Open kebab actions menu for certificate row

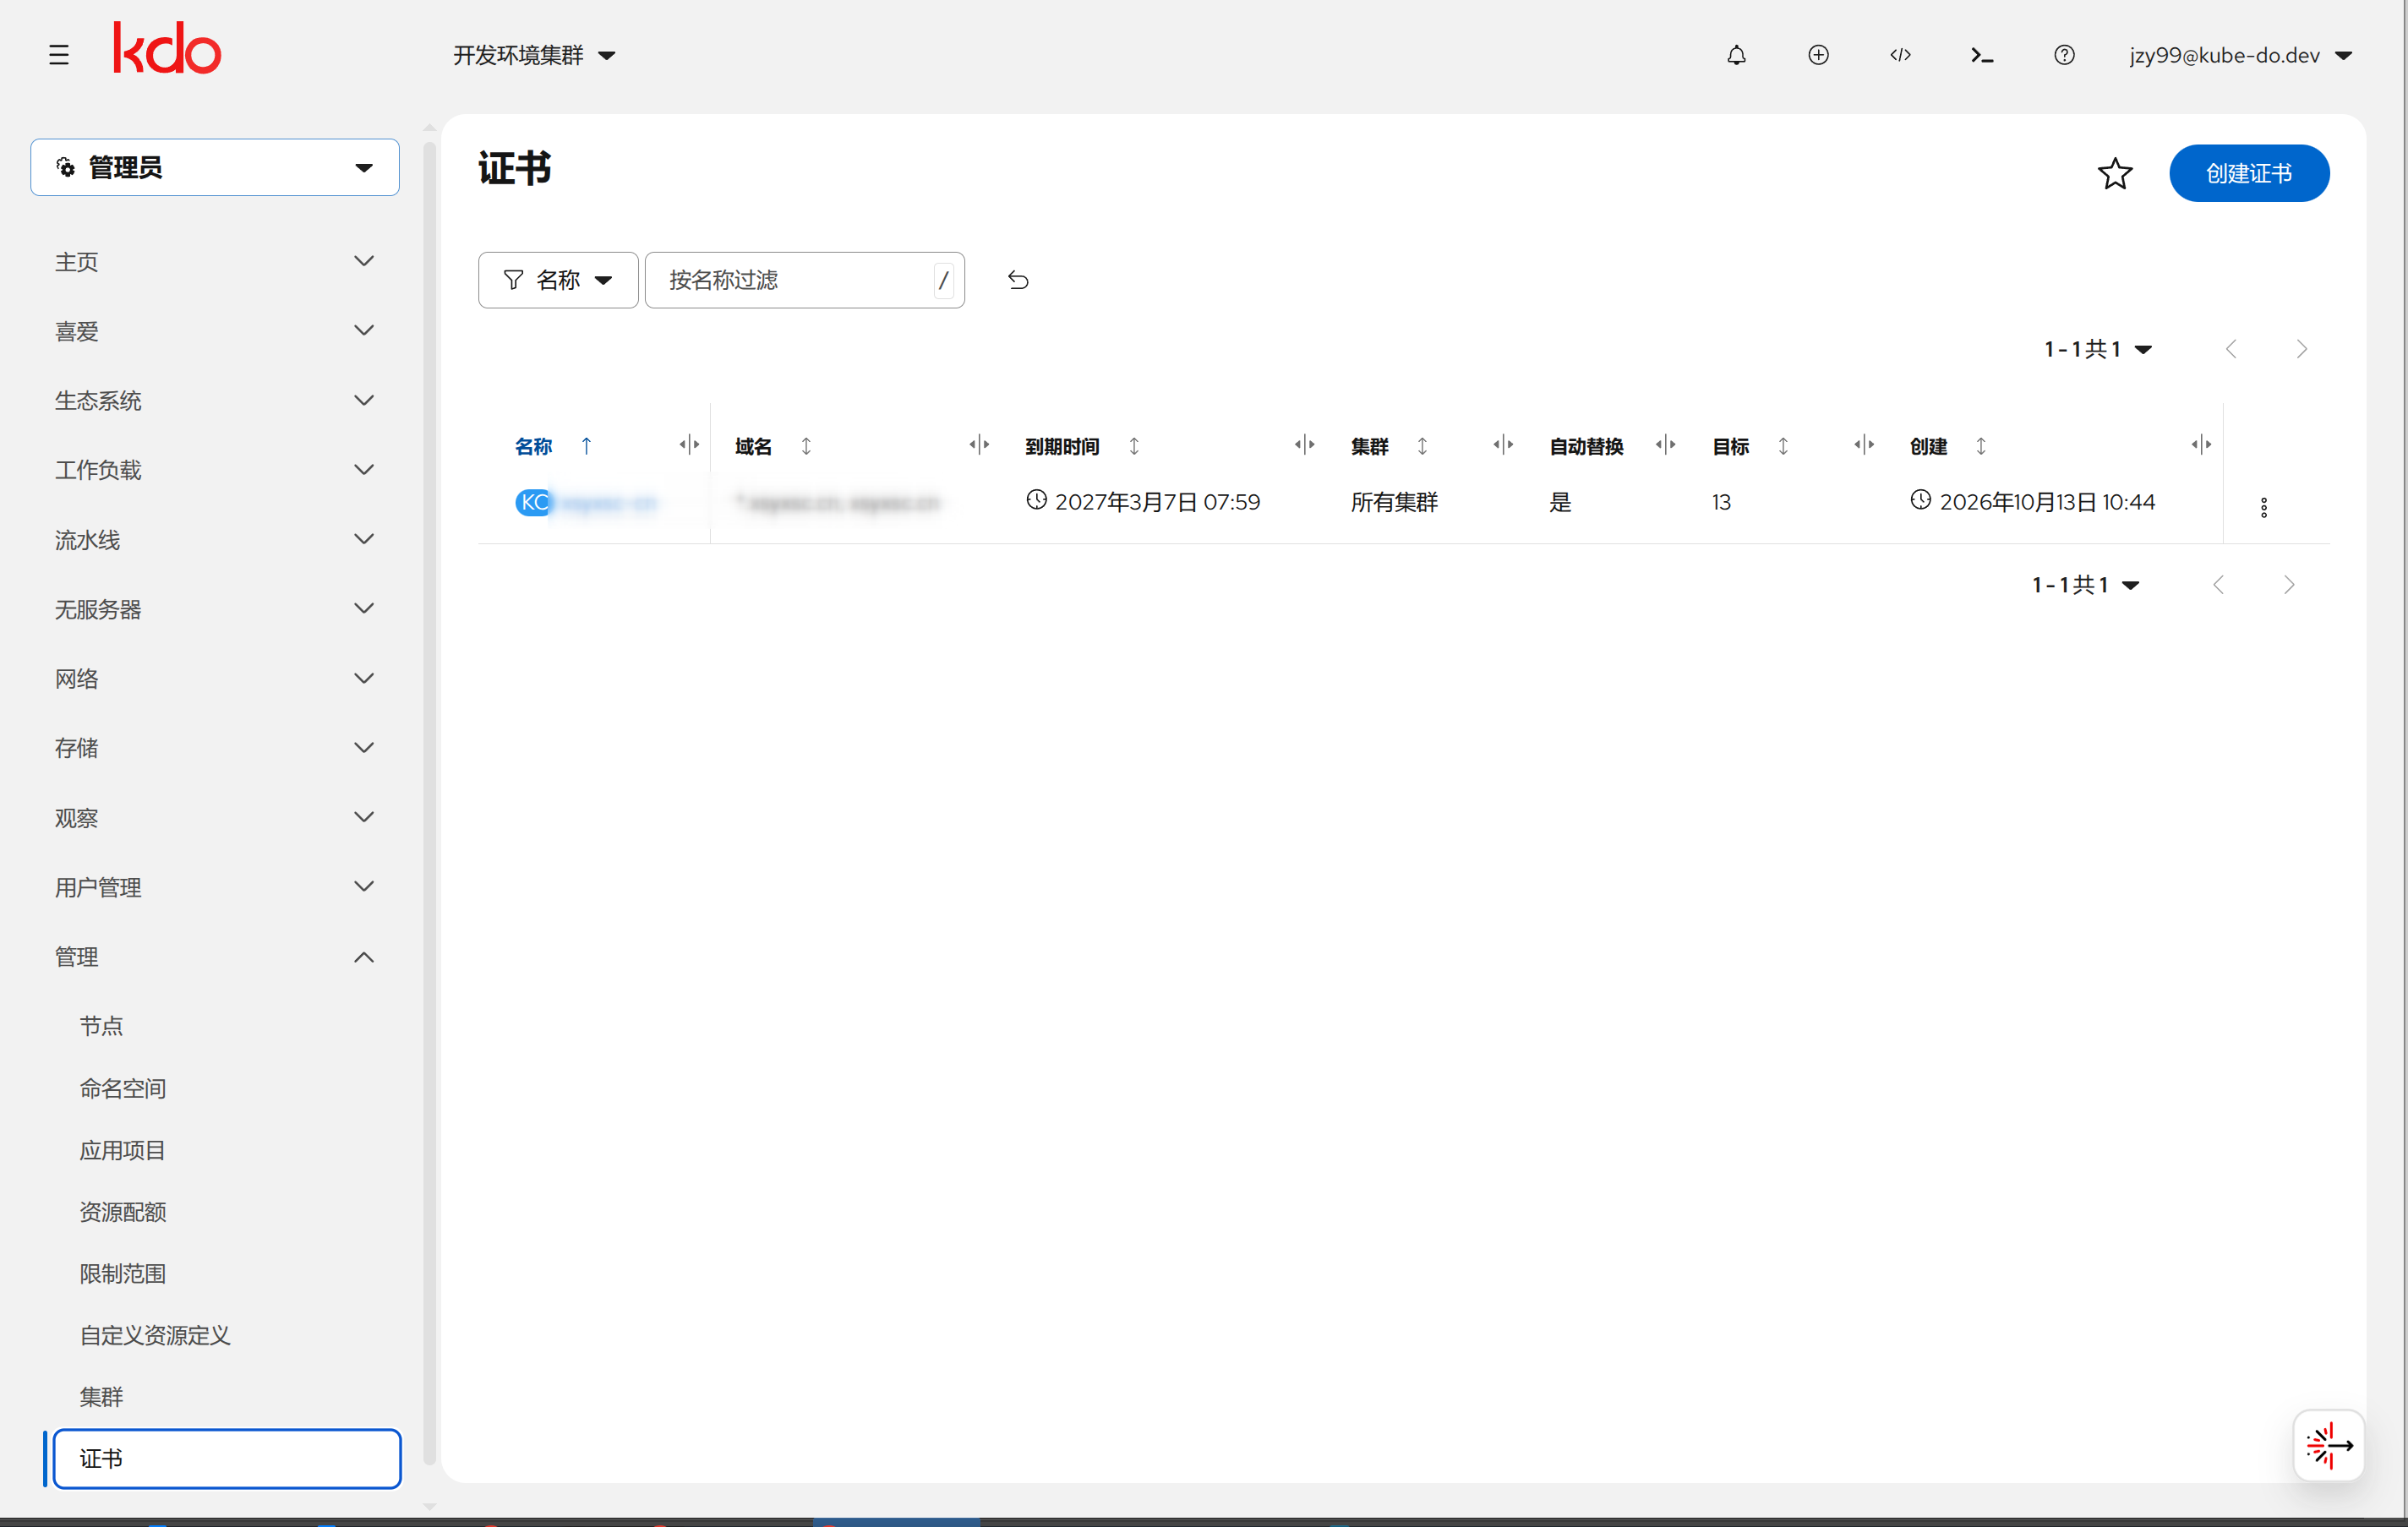coord(2264,507)
